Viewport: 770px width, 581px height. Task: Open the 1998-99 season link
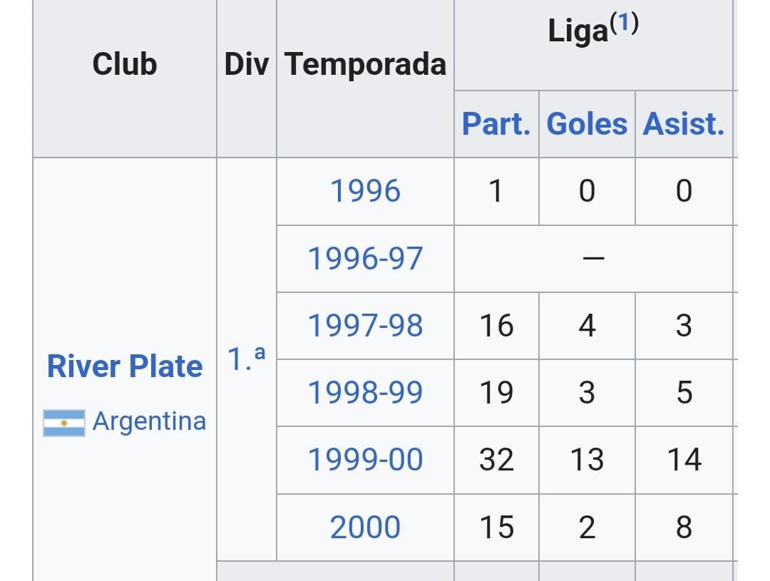coord(365,392)
